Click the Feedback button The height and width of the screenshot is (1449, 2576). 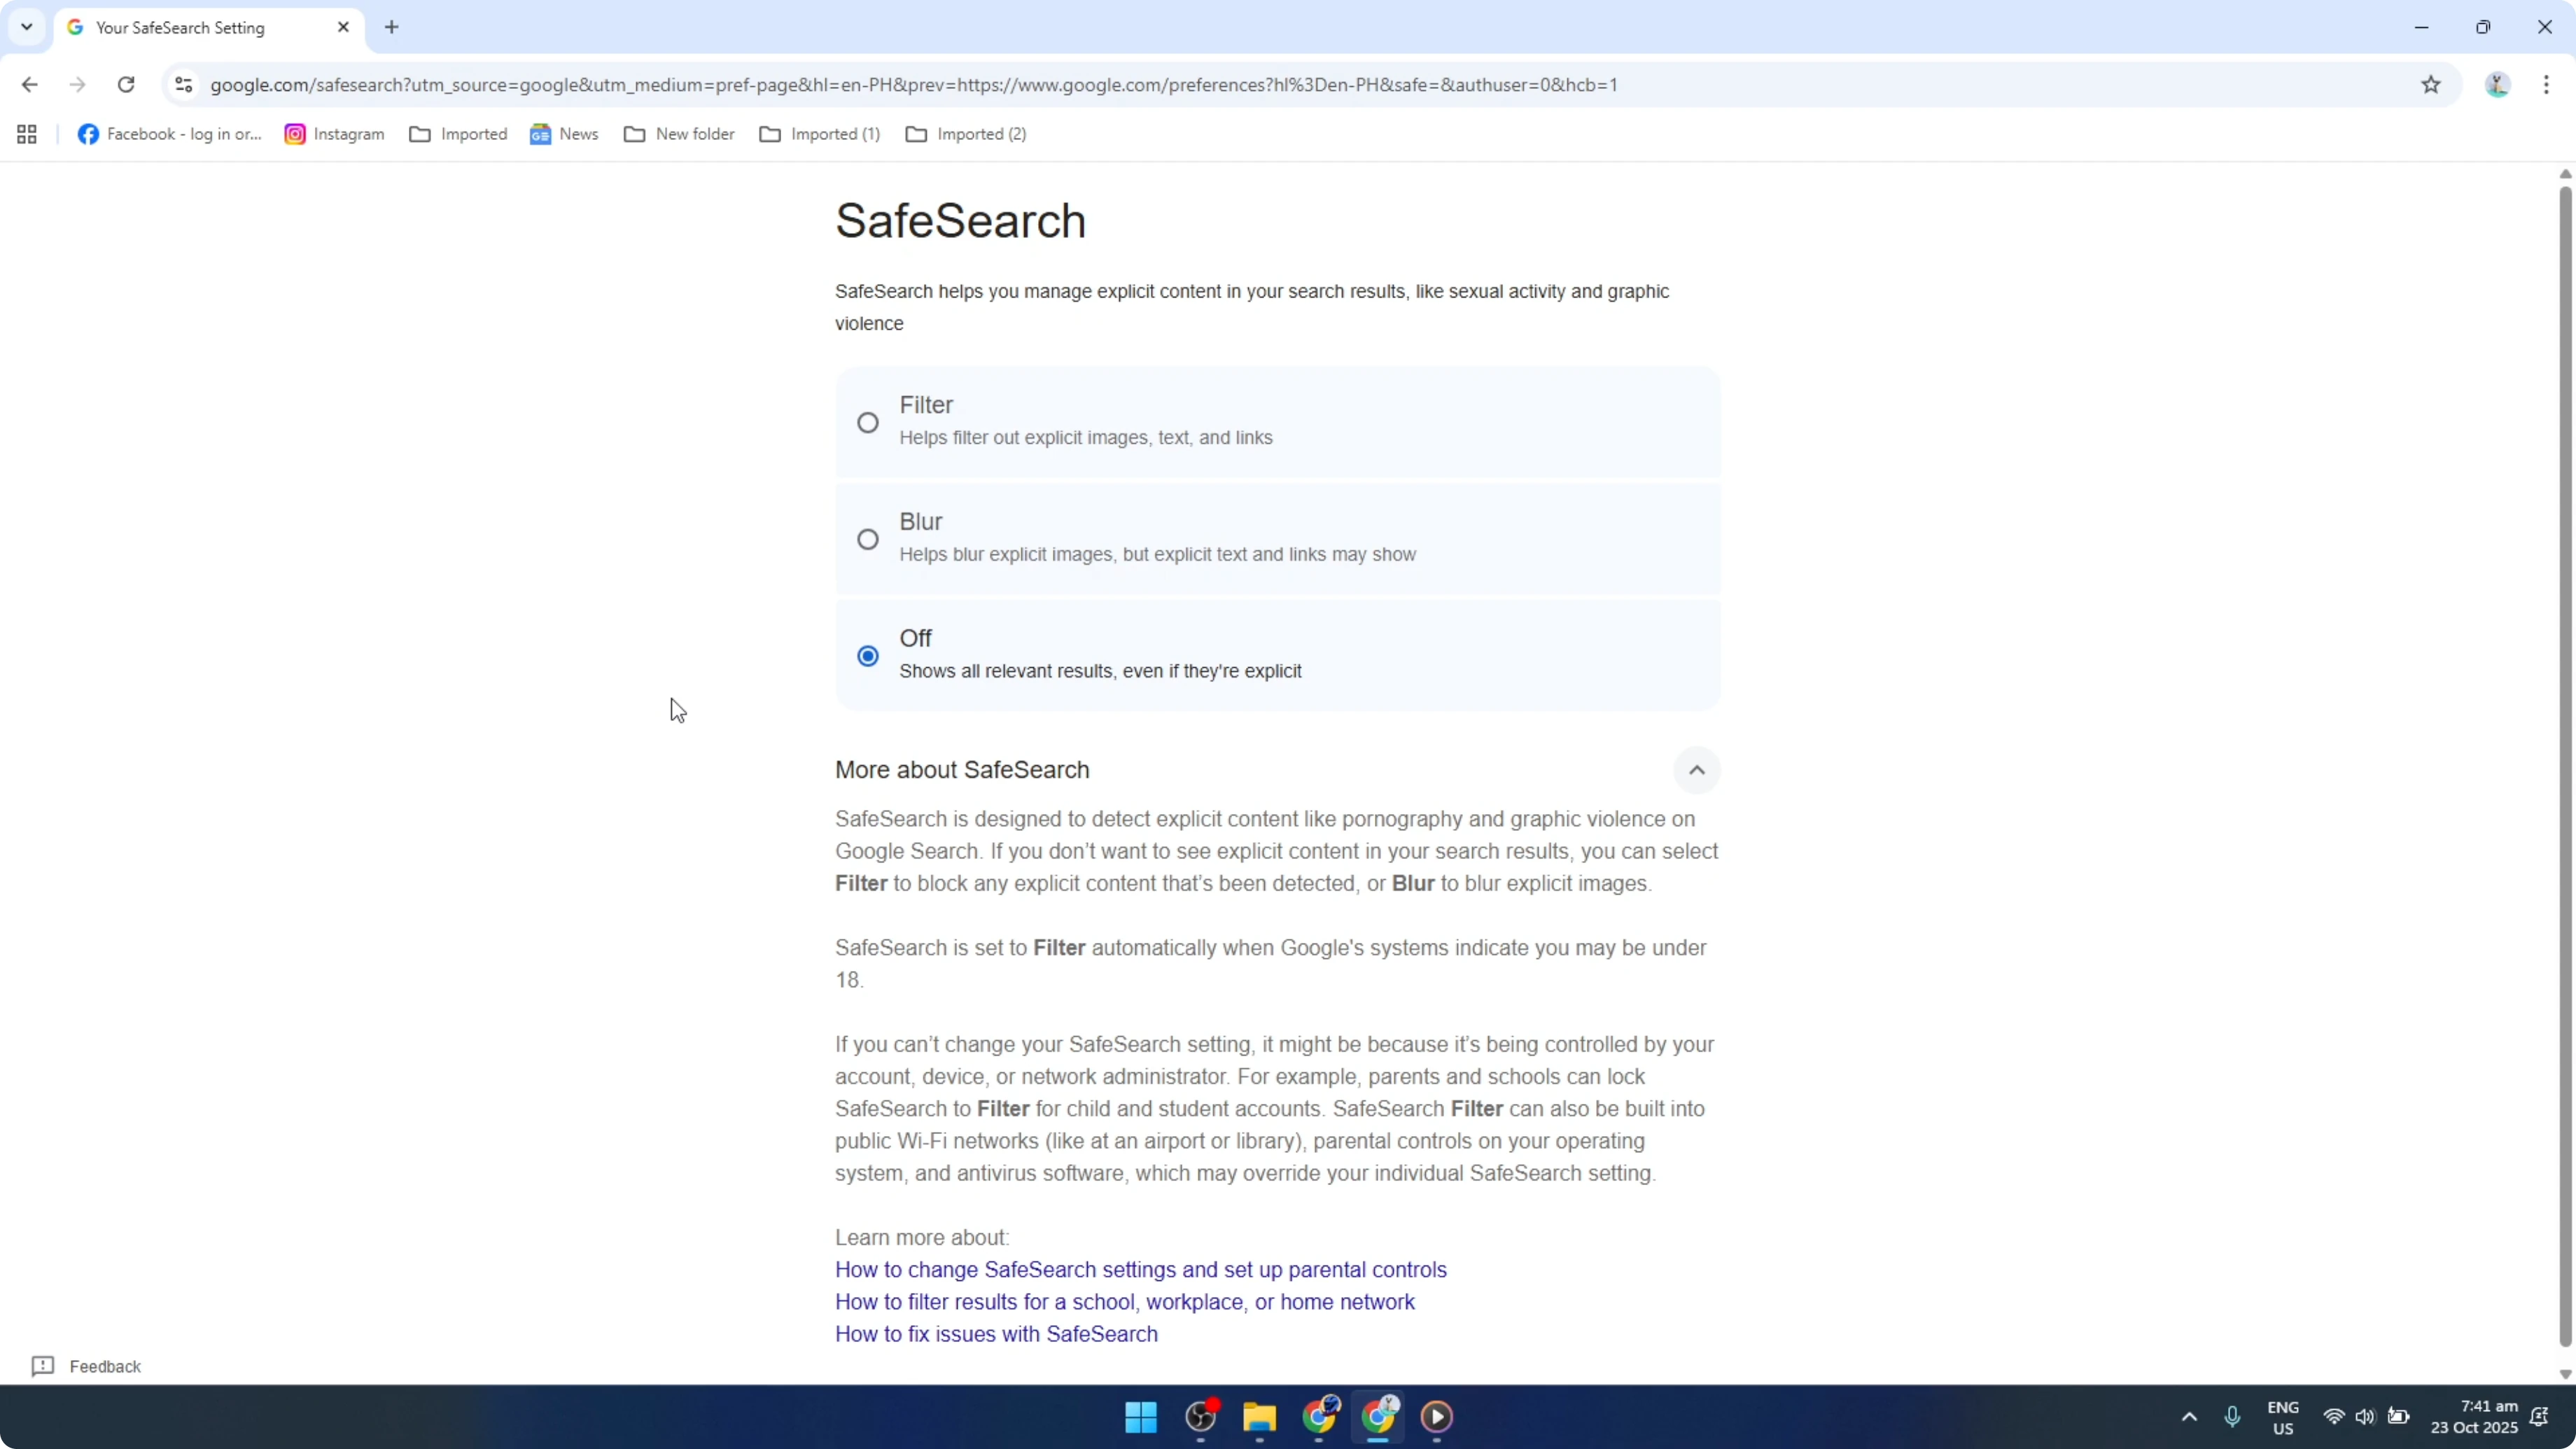(85, 1366)
